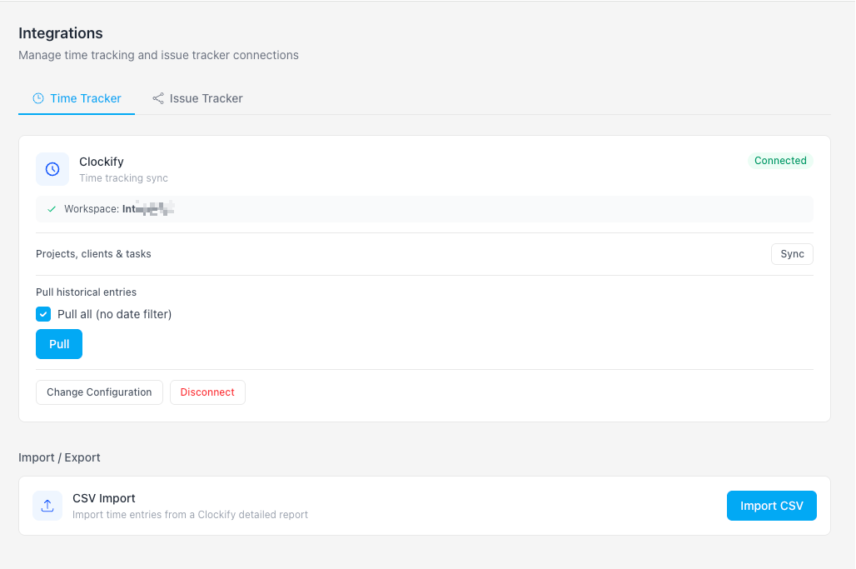Screen dimensions: 856x569
Task: Disconnect the Clockify integration
Action: (x=207, y=392)
